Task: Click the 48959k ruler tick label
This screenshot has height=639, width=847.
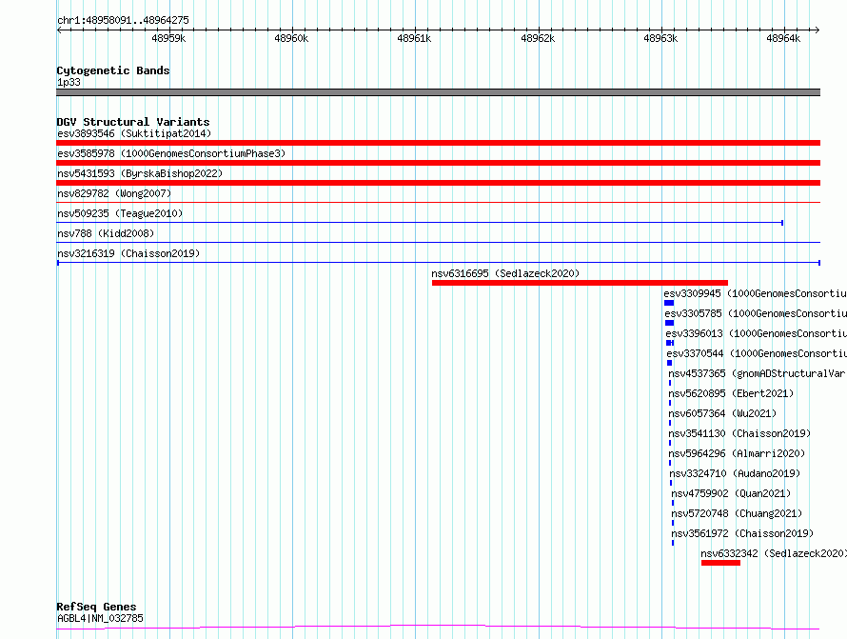Action: (168, 38)
